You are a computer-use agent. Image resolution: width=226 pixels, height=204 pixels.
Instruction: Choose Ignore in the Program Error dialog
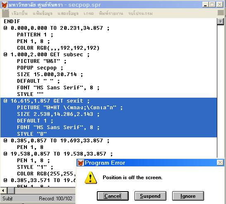click(x=188, y=196)
